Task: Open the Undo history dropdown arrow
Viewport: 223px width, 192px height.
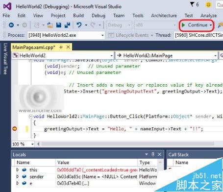Action: tap(86, 25)
